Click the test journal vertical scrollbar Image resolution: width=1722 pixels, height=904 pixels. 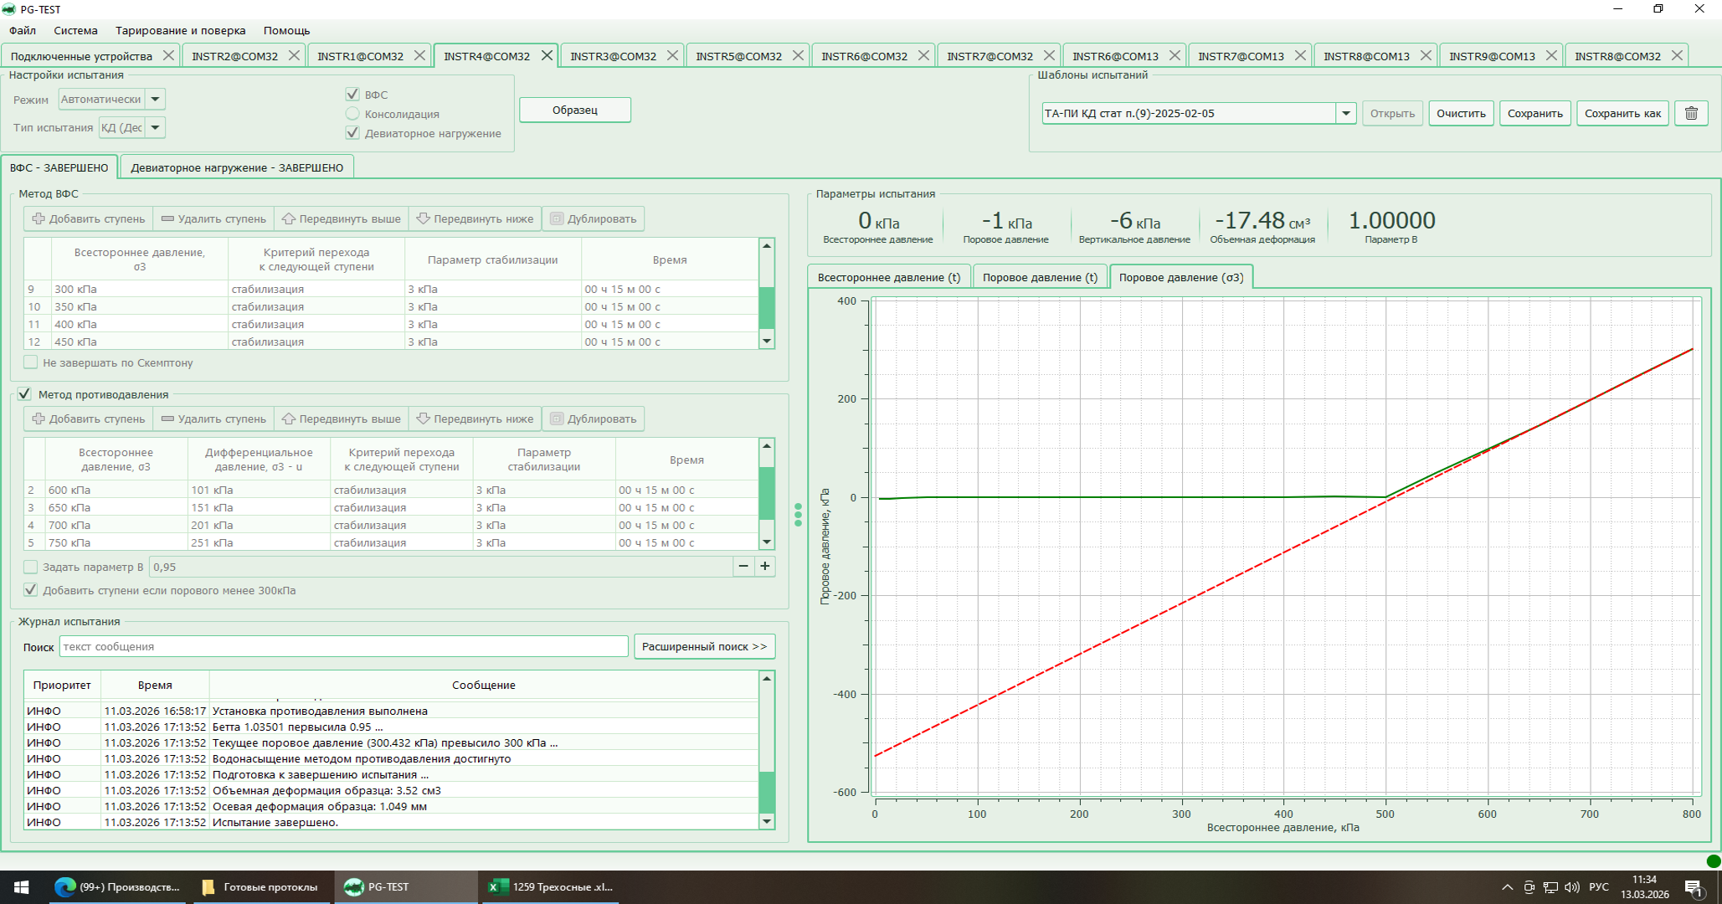click(767, 750)
